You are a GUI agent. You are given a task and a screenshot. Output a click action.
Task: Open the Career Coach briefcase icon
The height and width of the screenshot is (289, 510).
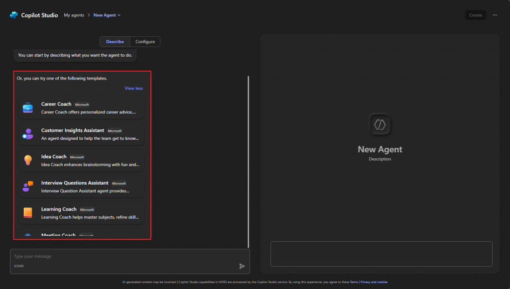click(28, 108)
